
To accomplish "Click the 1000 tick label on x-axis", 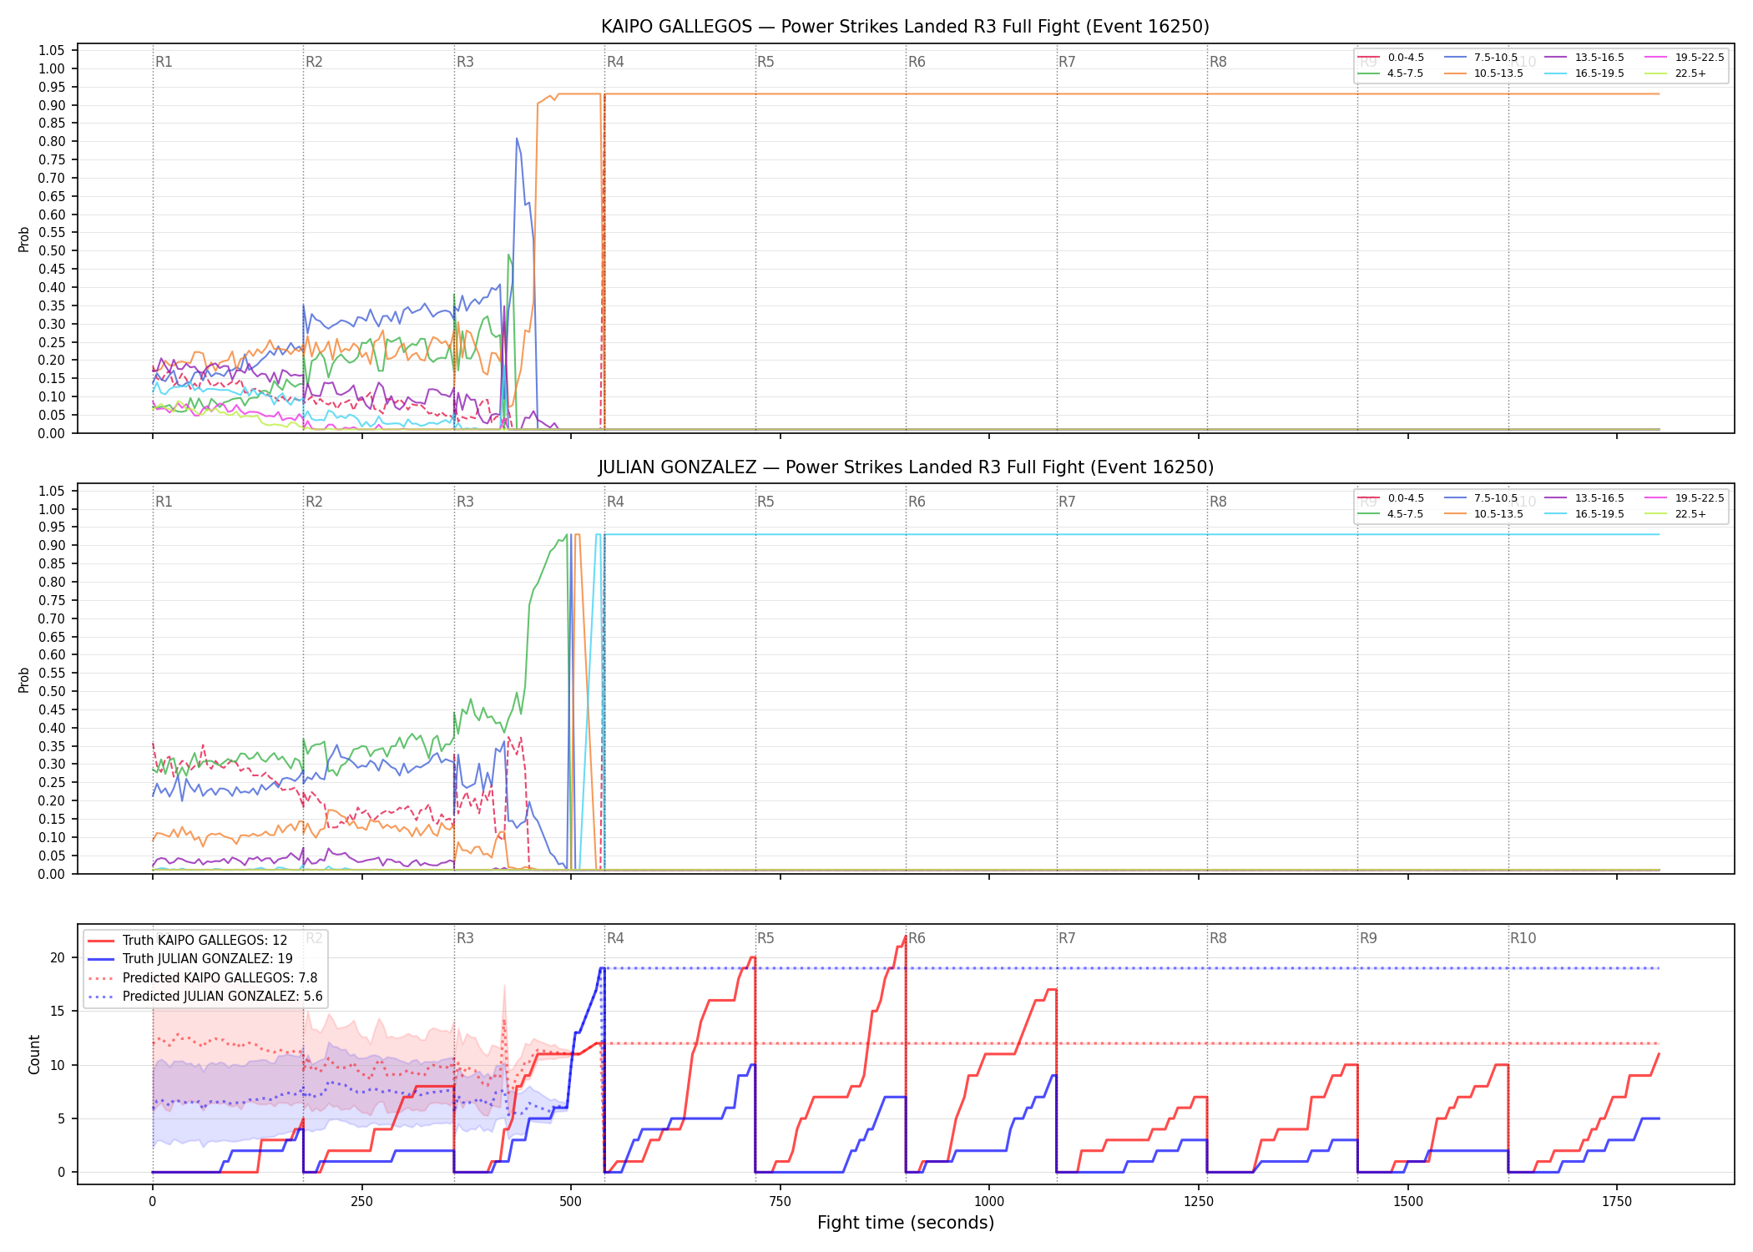I will point(989,1201).
